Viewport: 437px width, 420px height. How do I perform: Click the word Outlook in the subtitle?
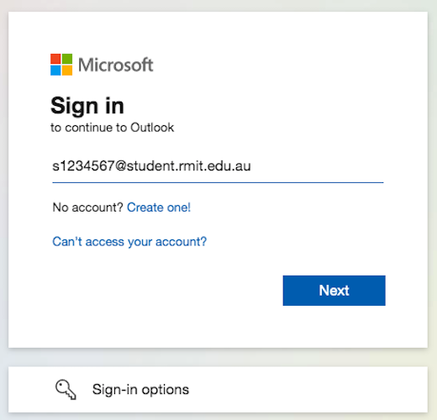click(x=152, y=128)
